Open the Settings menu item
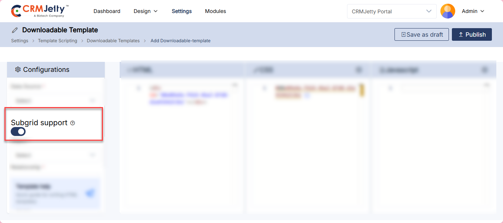This screenshot has height=223, width=503. [x=182, y=11]
